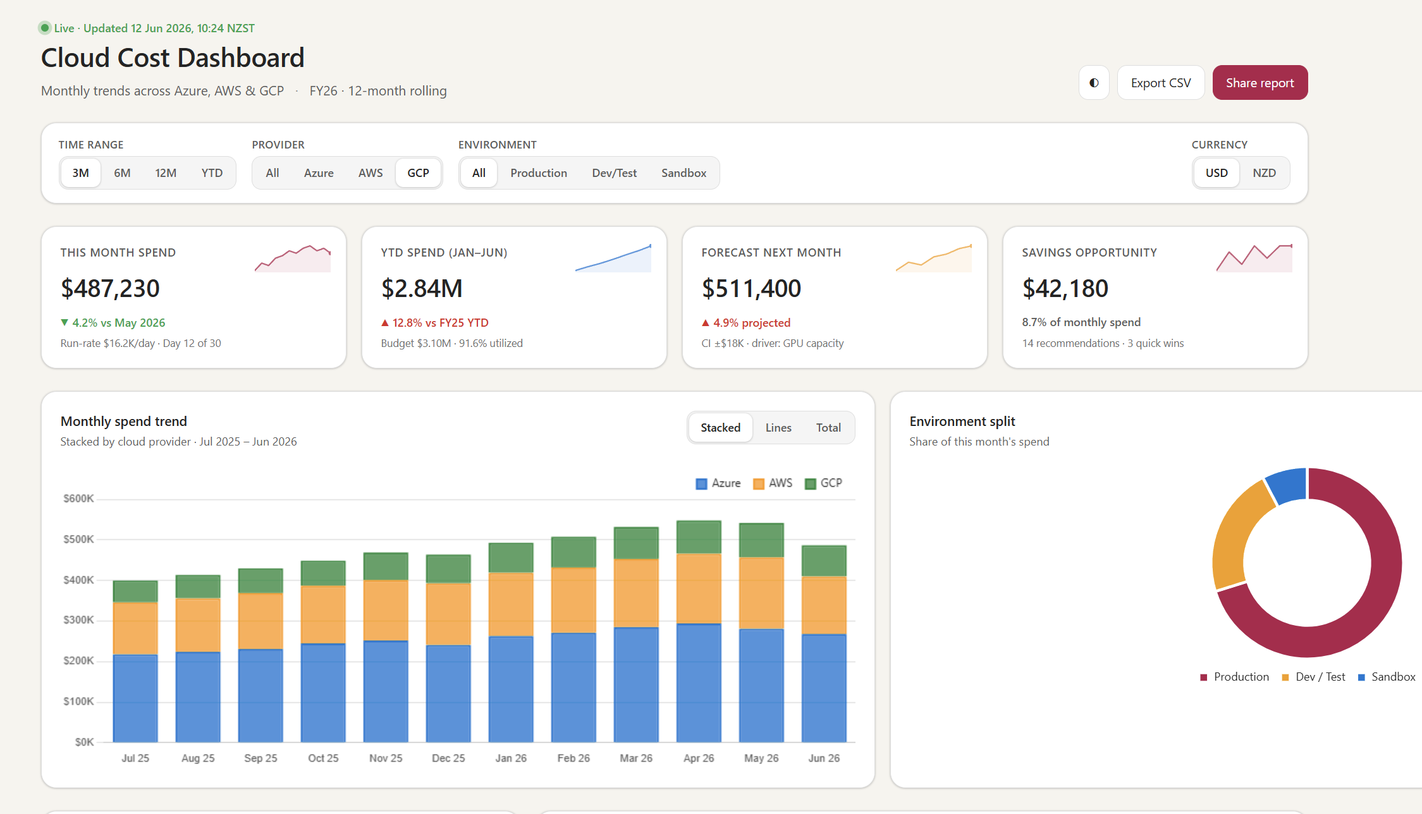Select the GCP provider filter
1422x814 pixels.
(x=418, y=173)
